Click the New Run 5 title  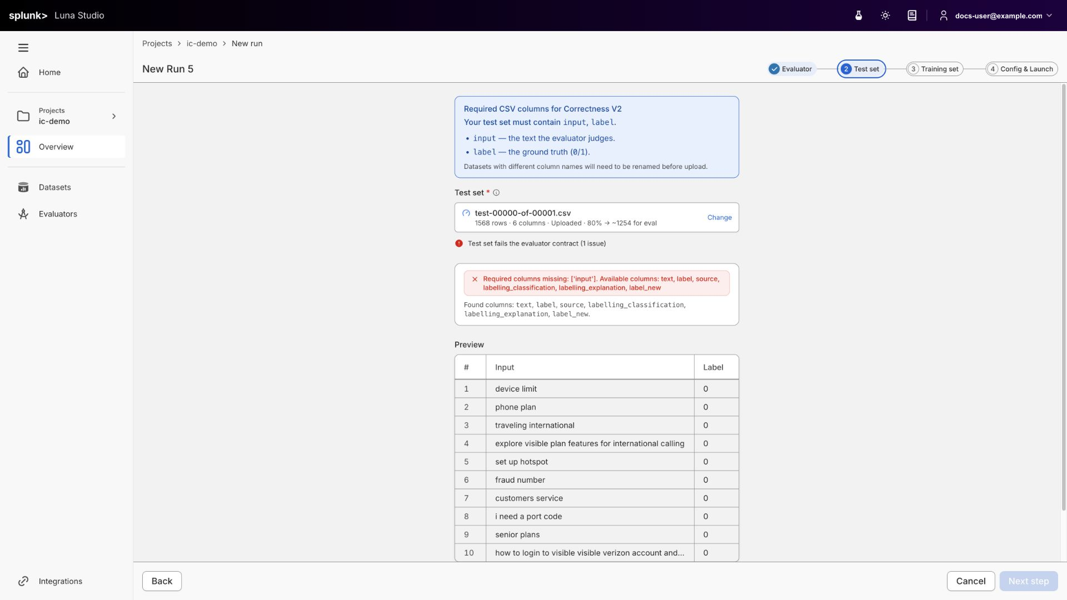point(168,69)
